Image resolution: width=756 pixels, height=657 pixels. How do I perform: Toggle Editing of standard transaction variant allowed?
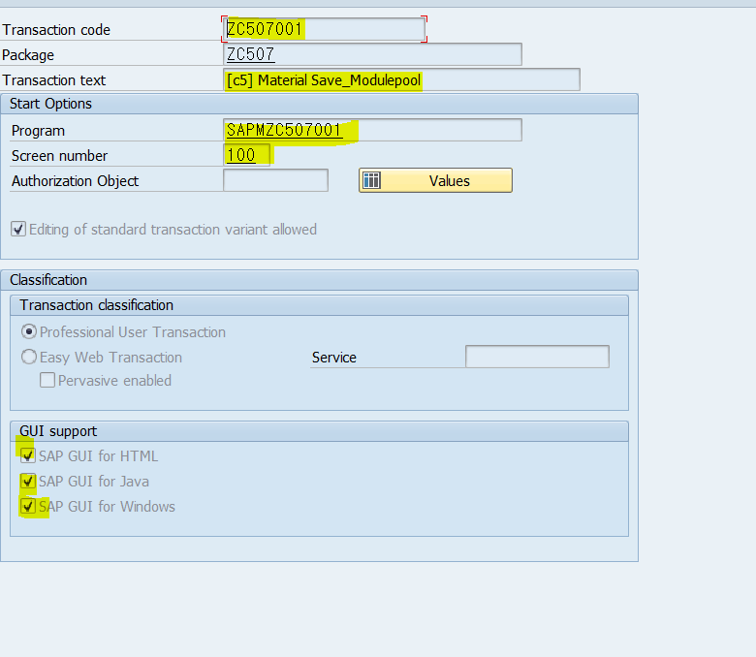[18, 229]
